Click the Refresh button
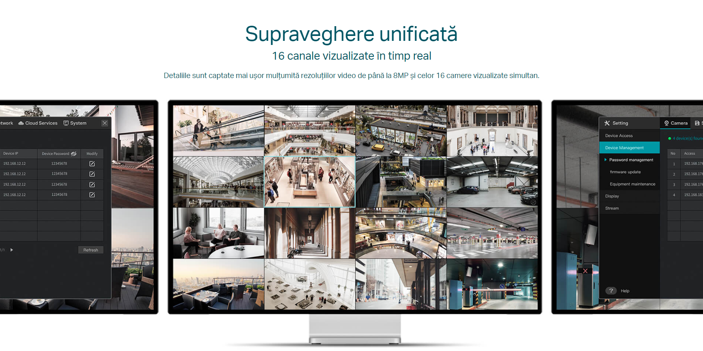The width and height of the screenshot is (703, 351). (91, 250)
